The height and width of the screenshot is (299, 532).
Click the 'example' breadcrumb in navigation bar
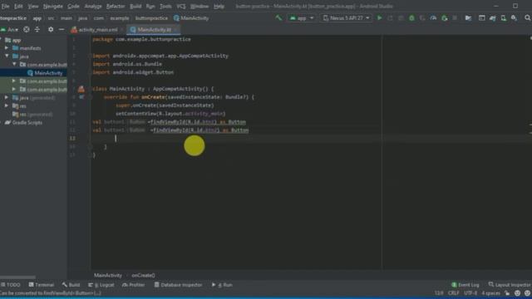[120, 18]
